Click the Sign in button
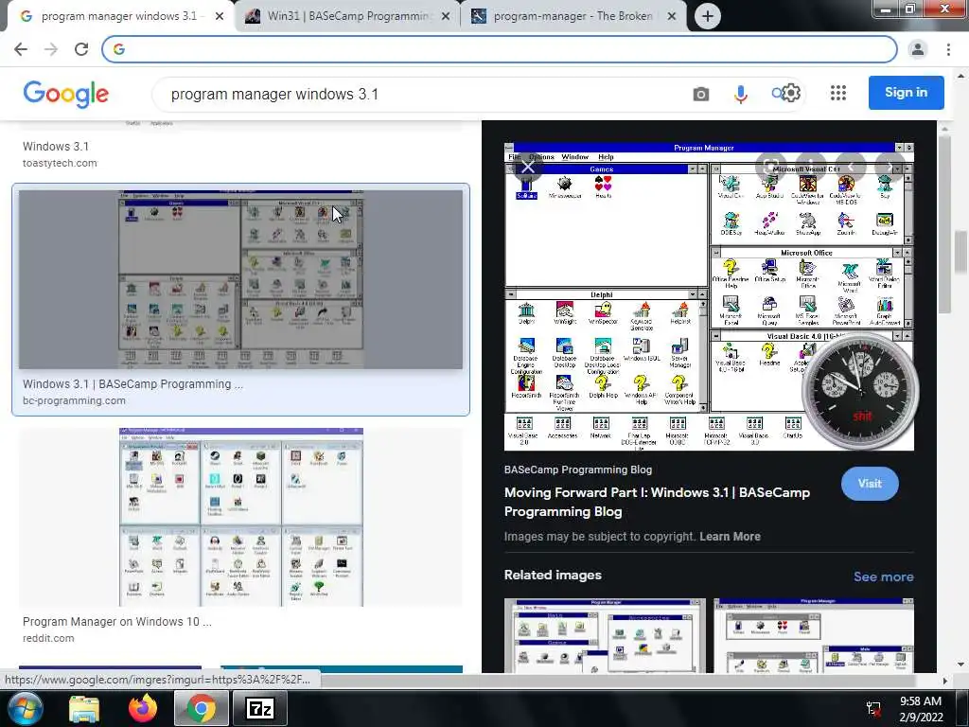Screen dimensions: 969x727 click(906, 93)
